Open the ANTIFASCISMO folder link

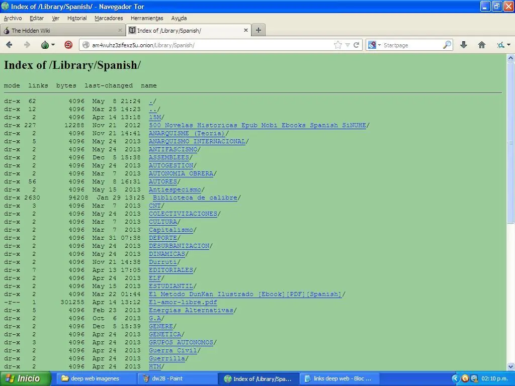pos(173,149)
